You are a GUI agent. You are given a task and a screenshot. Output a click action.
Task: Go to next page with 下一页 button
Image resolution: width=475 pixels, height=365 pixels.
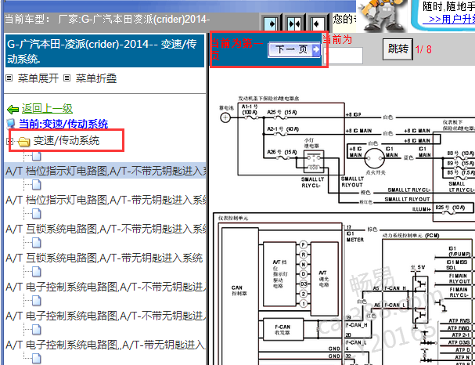pos(294,49)
